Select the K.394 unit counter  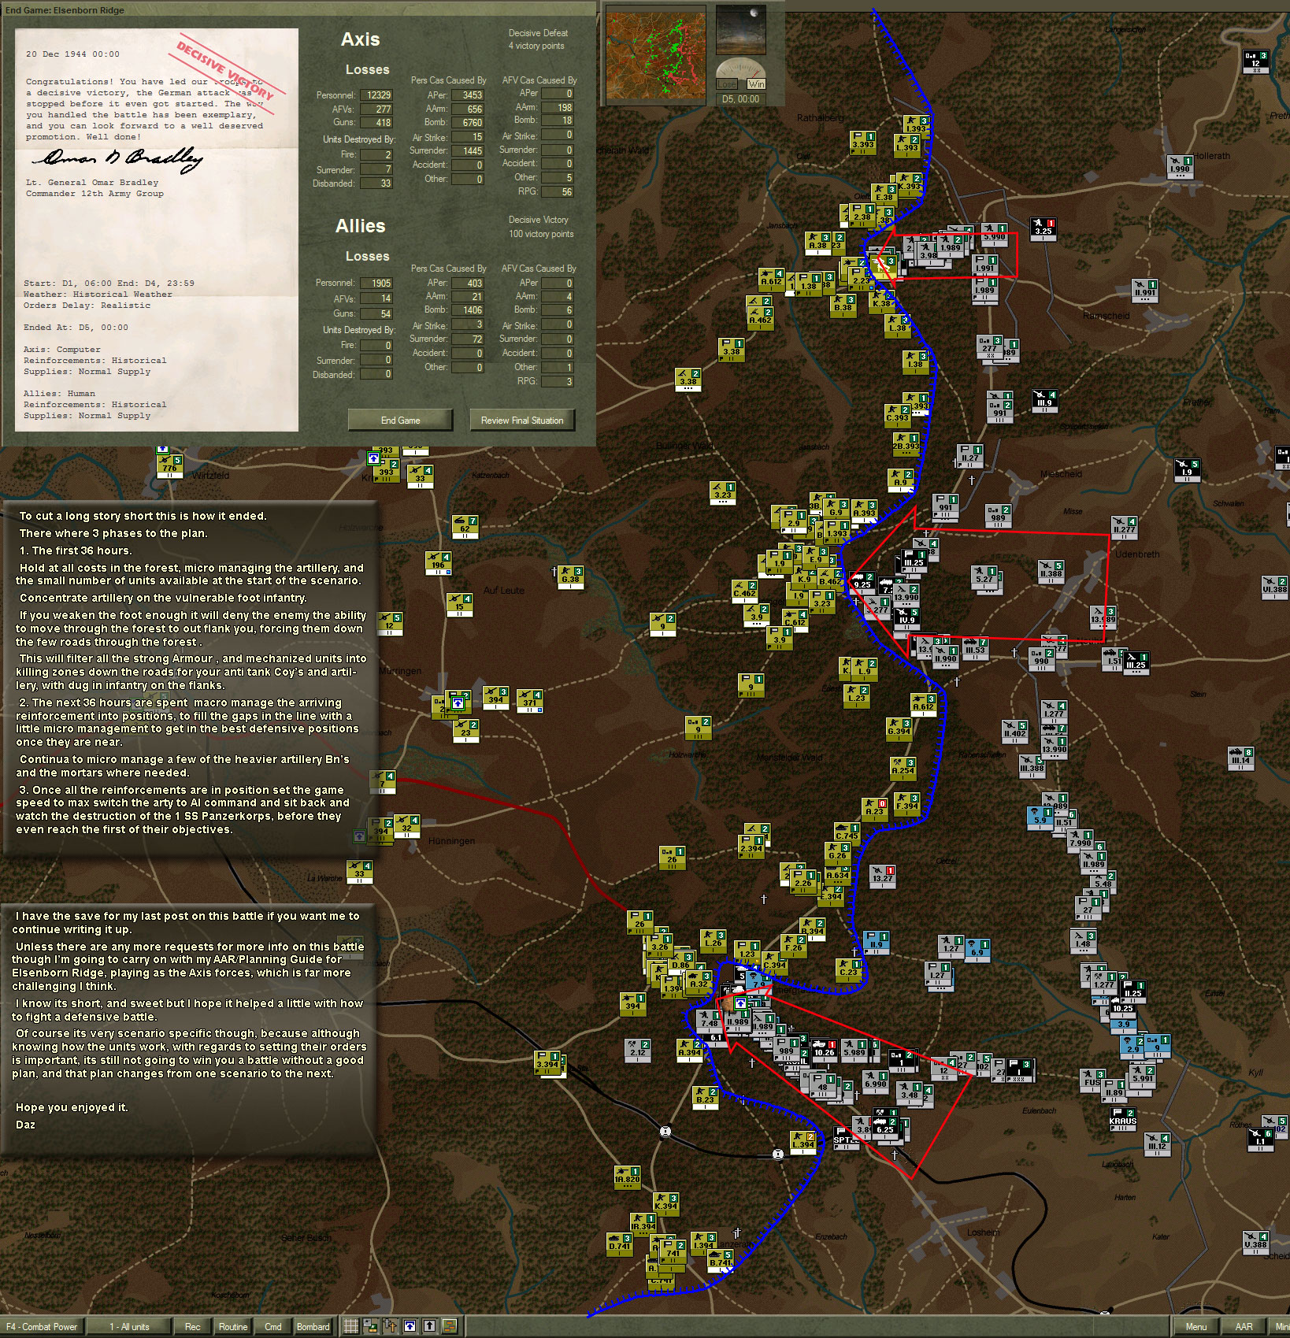click(665, 1204)
